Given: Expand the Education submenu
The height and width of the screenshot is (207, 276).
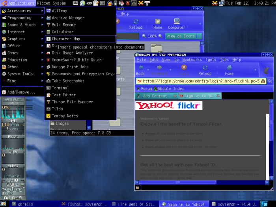Looking at the screenshot, I should pos(22,60).
